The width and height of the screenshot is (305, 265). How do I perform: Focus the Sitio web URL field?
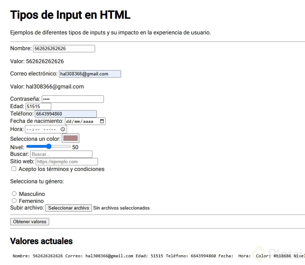pos(67,162)
